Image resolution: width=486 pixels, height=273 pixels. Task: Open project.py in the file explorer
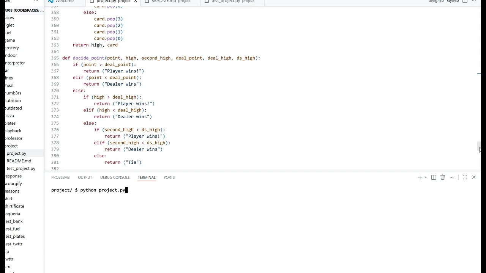(16, 153)
